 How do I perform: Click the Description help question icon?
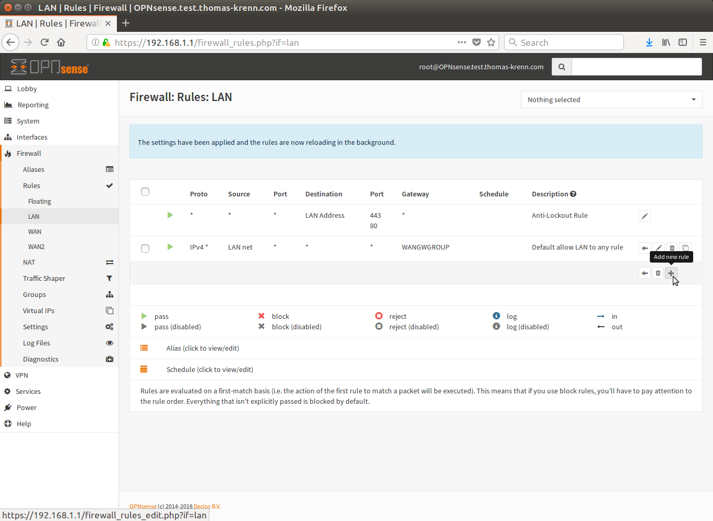[573, 194]
